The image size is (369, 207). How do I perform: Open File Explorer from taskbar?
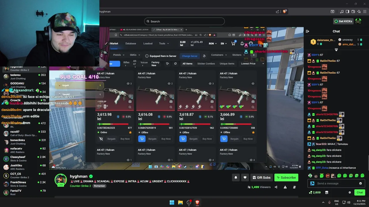180,202
